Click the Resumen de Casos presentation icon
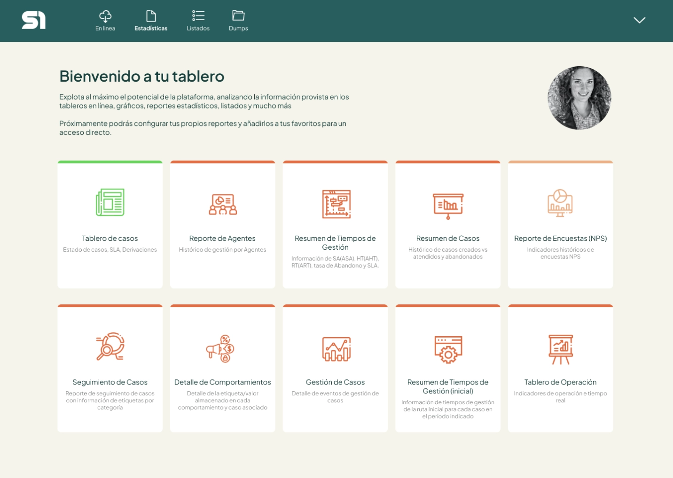 tap(448, 205)
